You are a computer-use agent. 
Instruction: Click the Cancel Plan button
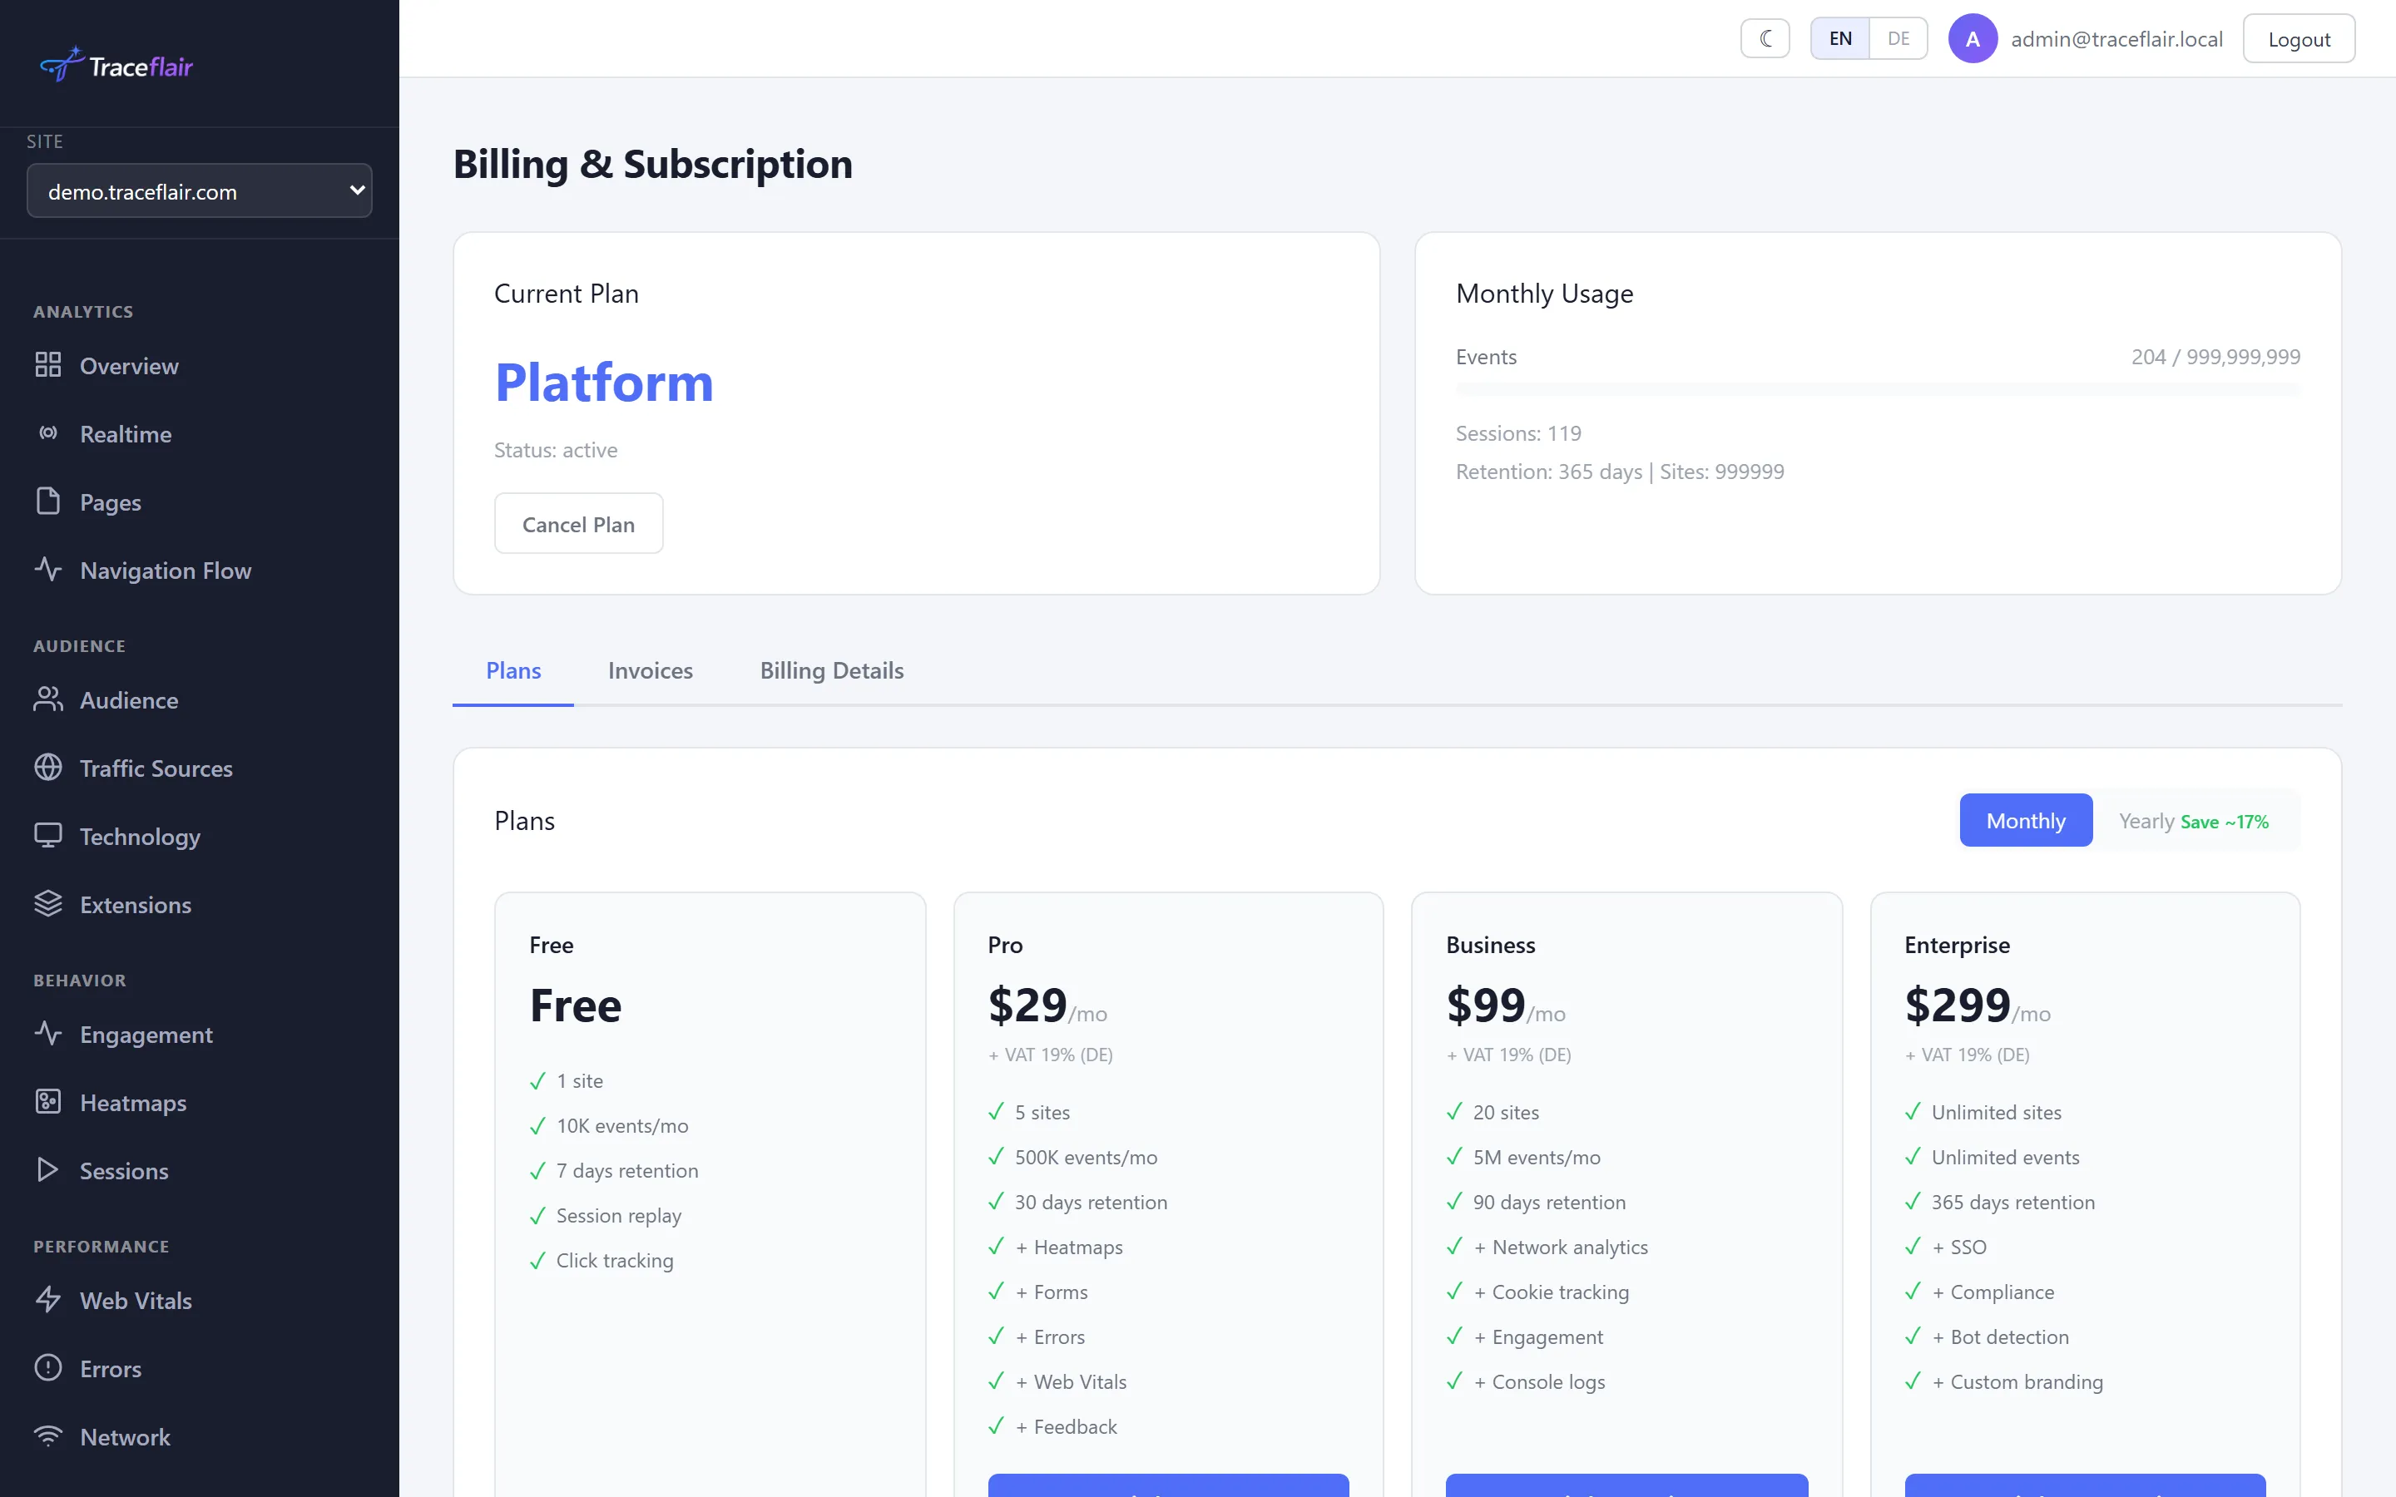pyautogui.click(x=578, y=524)
